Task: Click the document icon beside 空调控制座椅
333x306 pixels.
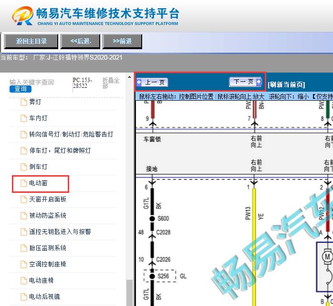Action: coord(23,264)
